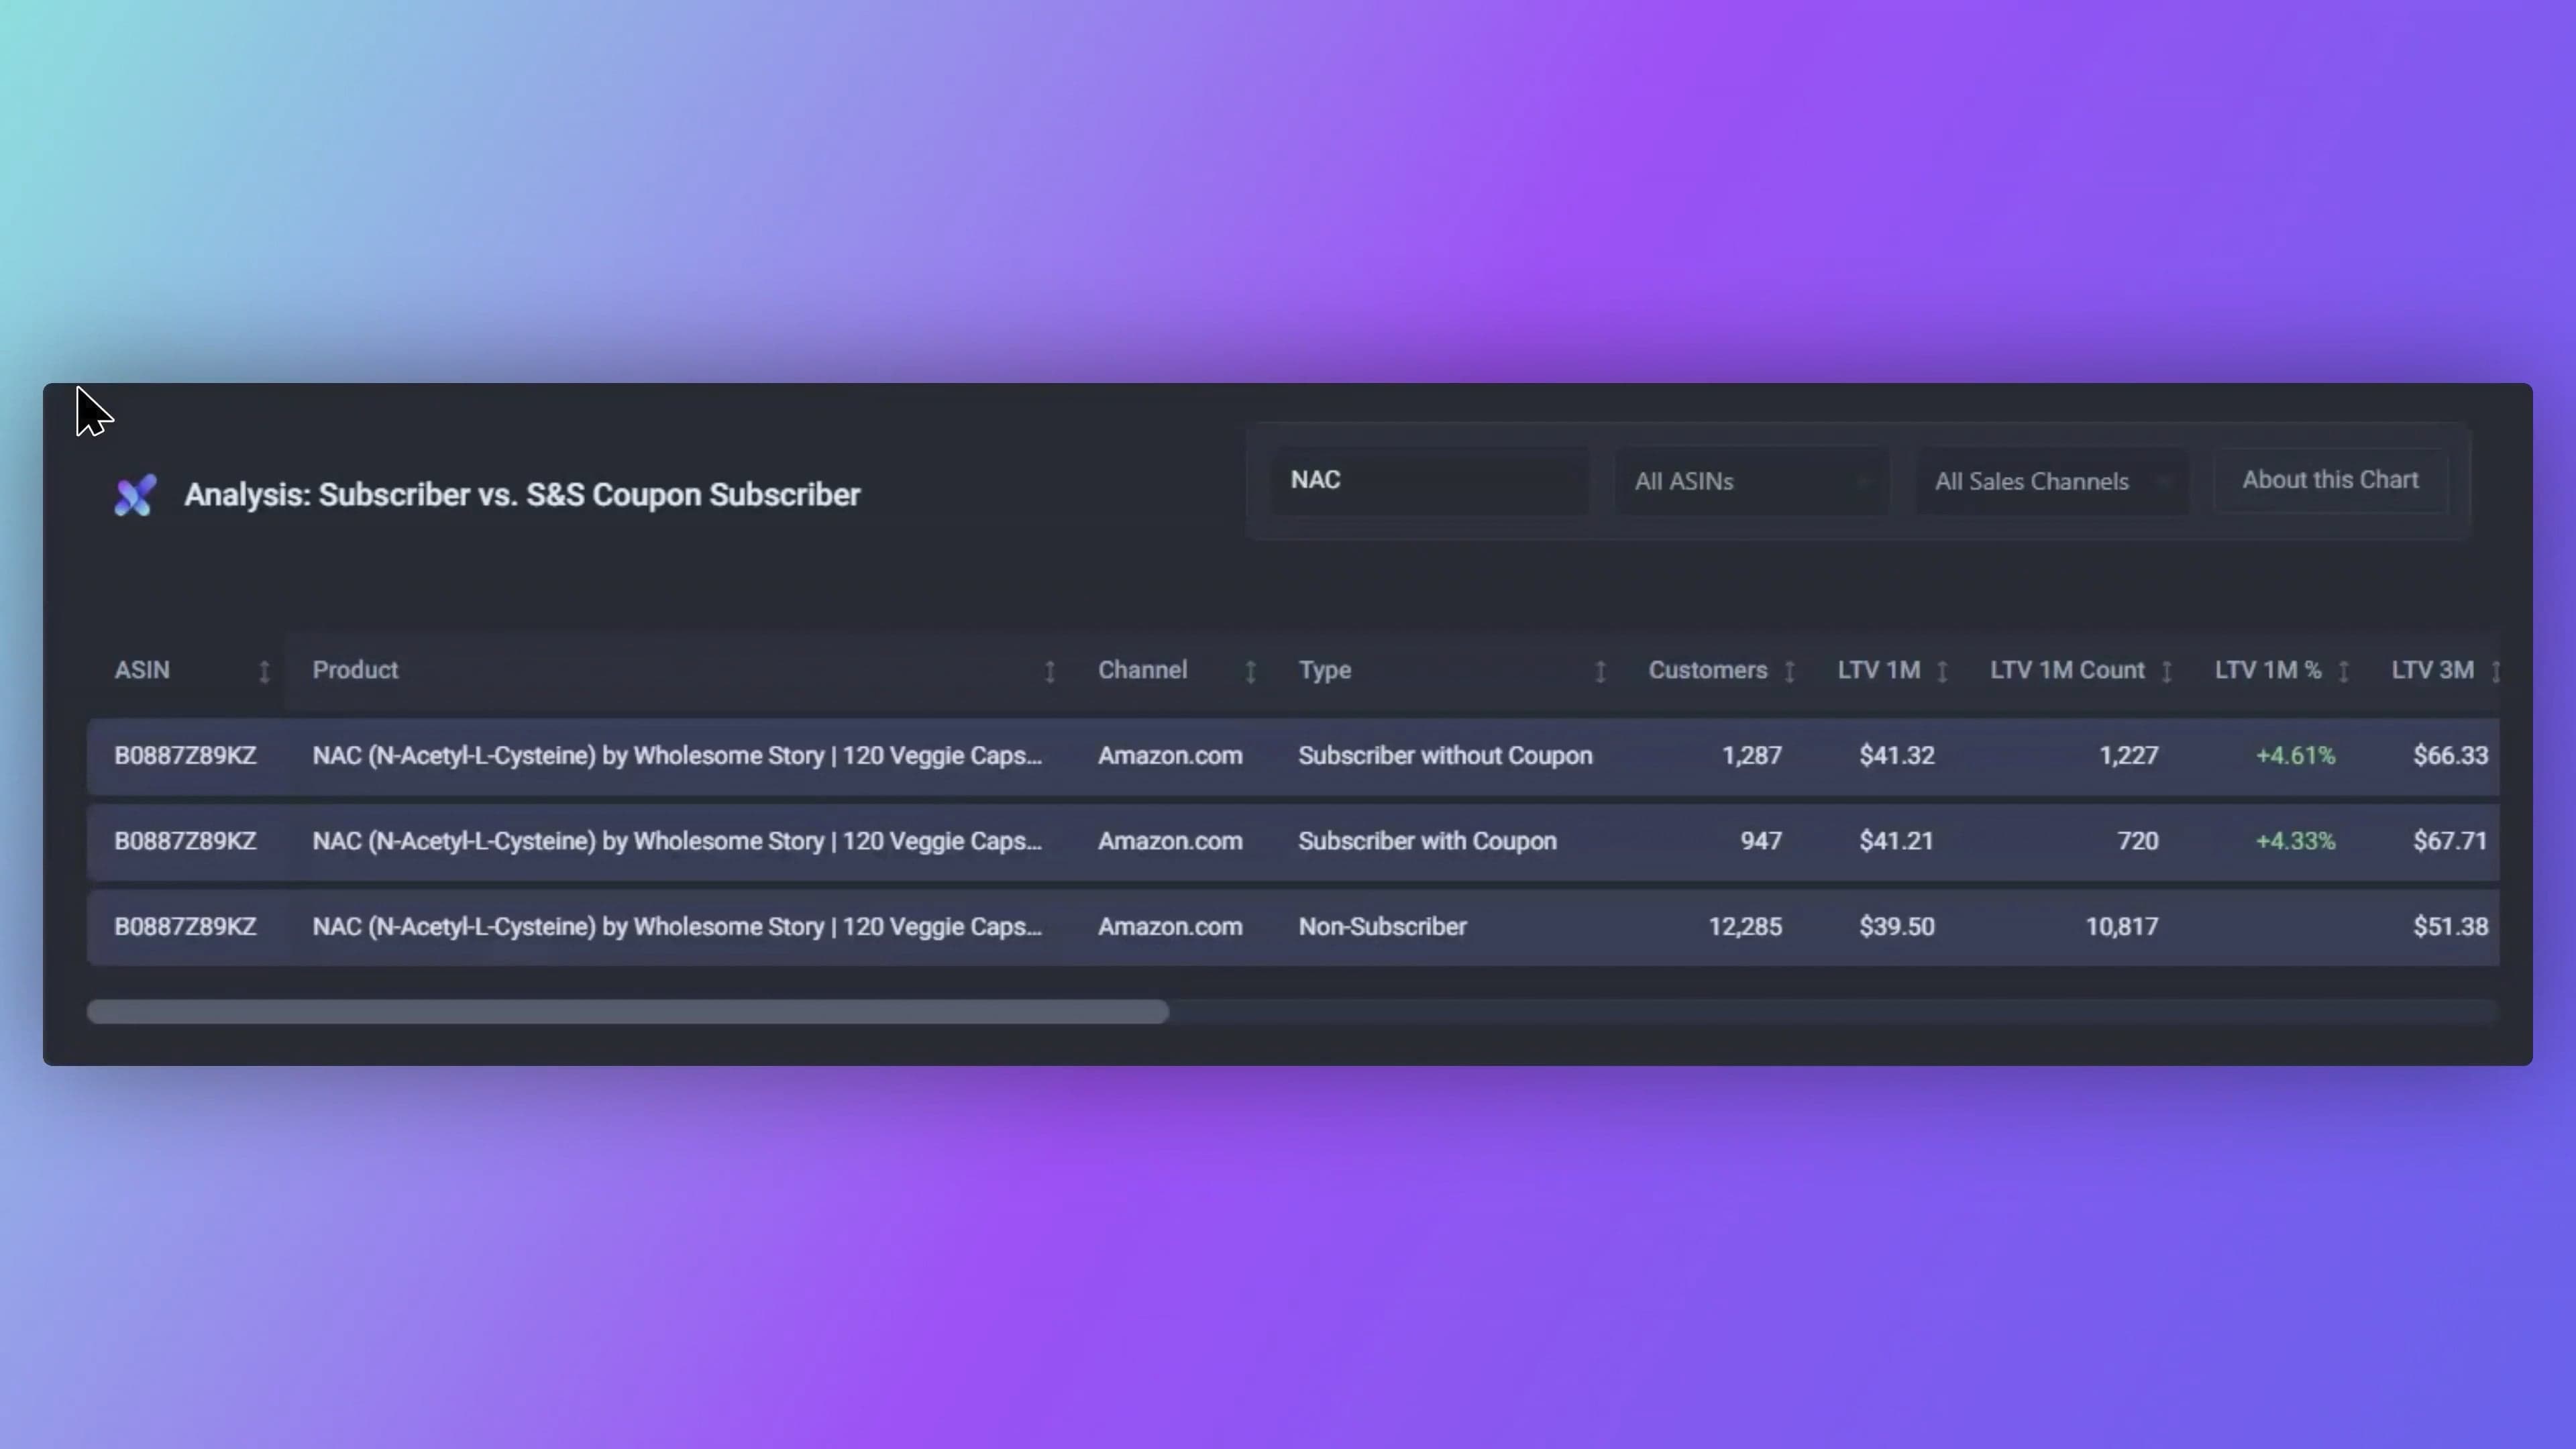Click the green +4.61% value
Screen dimensions: 2576x1449
pos(2295,756)
